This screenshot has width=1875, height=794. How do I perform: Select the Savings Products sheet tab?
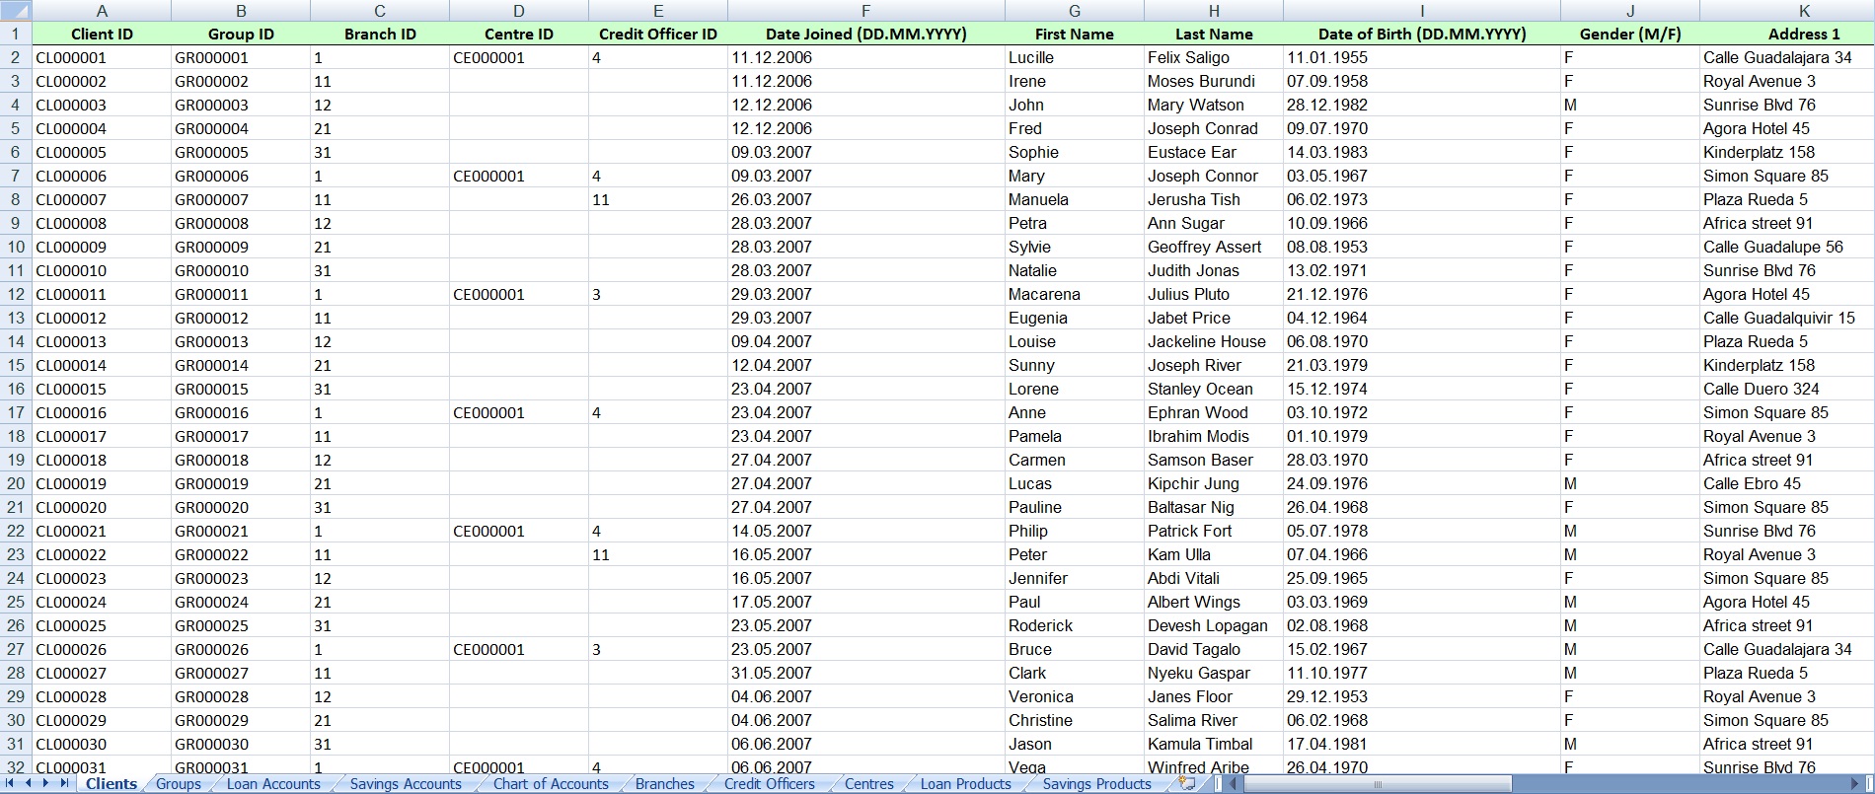pyautogui.click(x=1096, y=784)
